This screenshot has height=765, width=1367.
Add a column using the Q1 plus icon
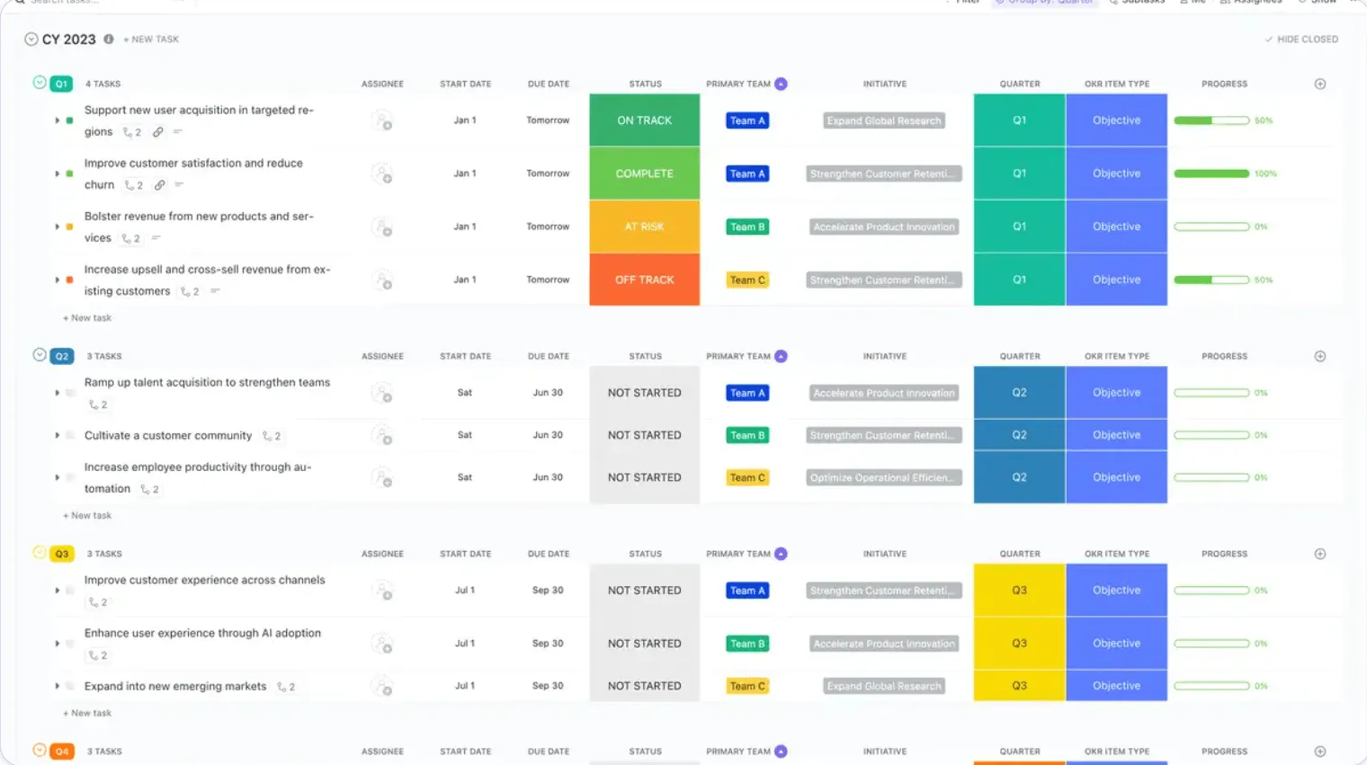click(1319, 84)
